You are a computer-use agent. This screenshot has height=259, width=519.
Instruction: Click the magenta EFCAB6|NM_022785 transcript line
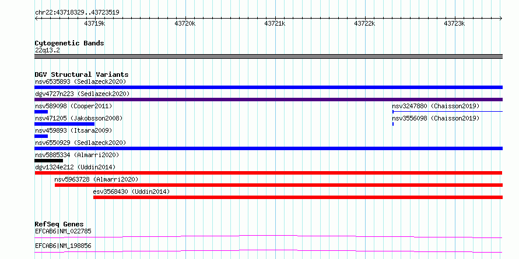coord(268,236)
